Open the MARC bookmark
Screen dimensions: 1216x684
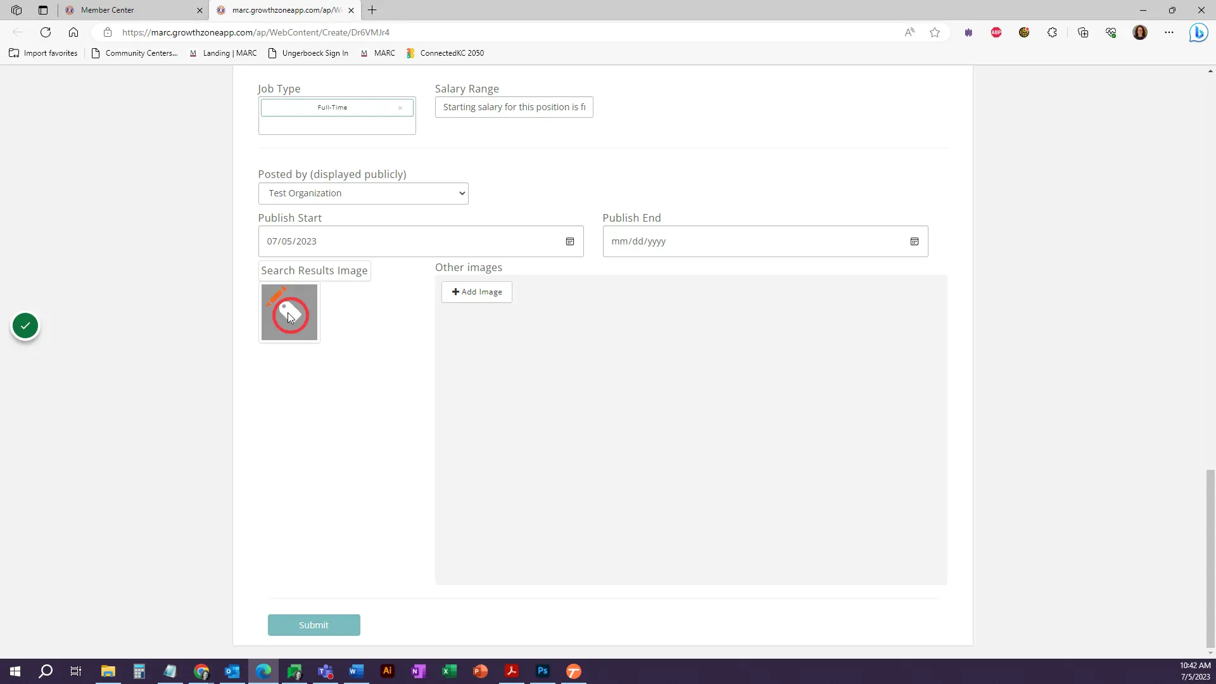pos(377,53)
